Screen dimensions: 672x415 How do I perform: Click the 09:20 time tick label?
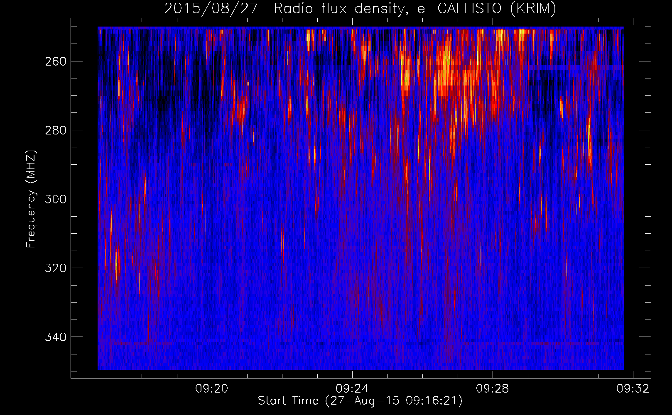pos(212,389)
